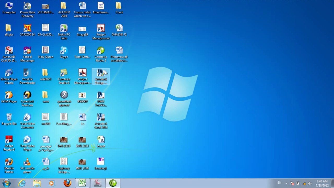This screenshot has width=334, height=188.
Task: Open the Drawing1 file
Action: pos(101,164)
